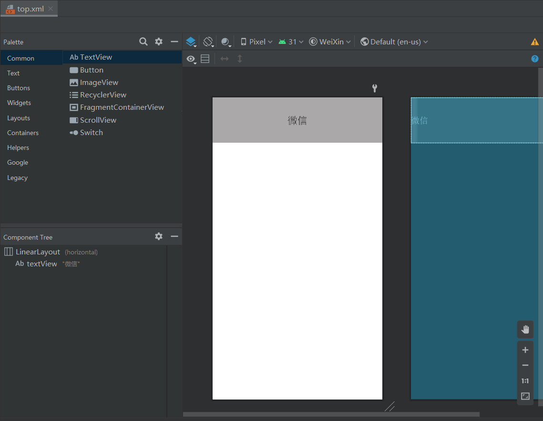Open night mode selector icon

226,42
